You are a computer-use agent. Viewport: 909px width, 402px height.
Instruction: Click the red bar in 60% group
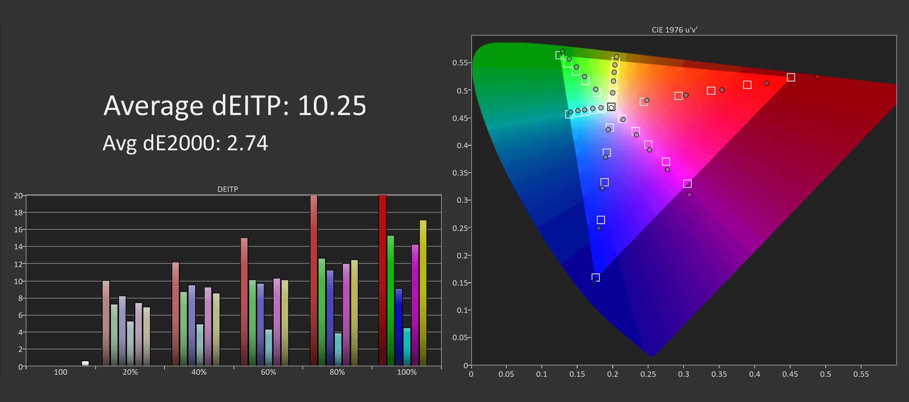244,301
